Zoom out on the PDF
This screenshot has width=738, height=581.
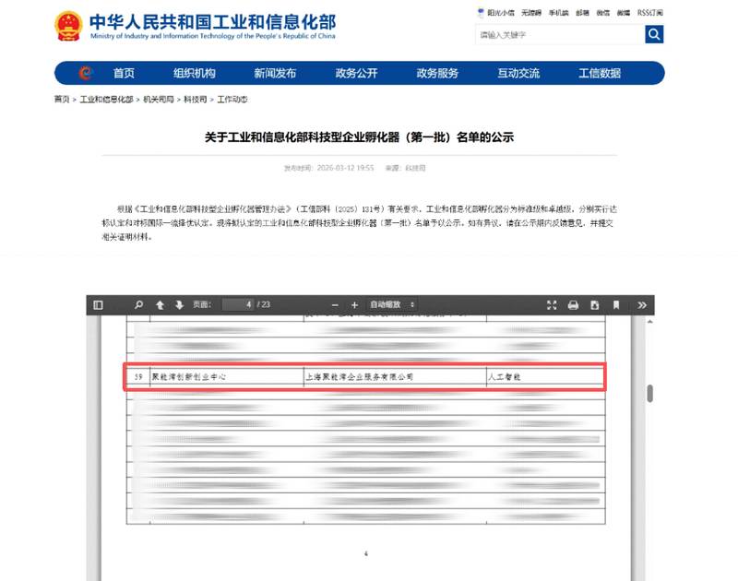pyautogui.click(x=333, y=304)
